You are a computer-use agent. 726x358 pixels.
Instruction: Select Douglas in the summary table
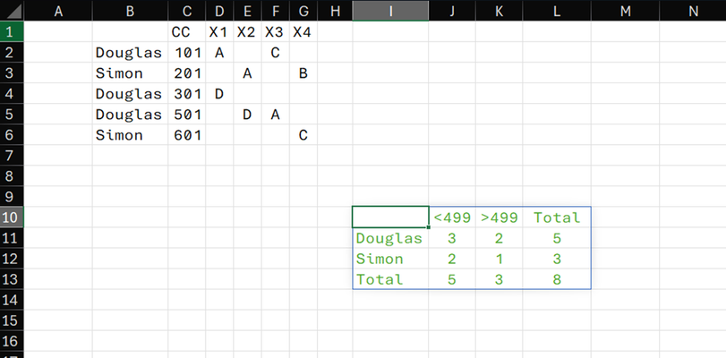tap(390, 238)
